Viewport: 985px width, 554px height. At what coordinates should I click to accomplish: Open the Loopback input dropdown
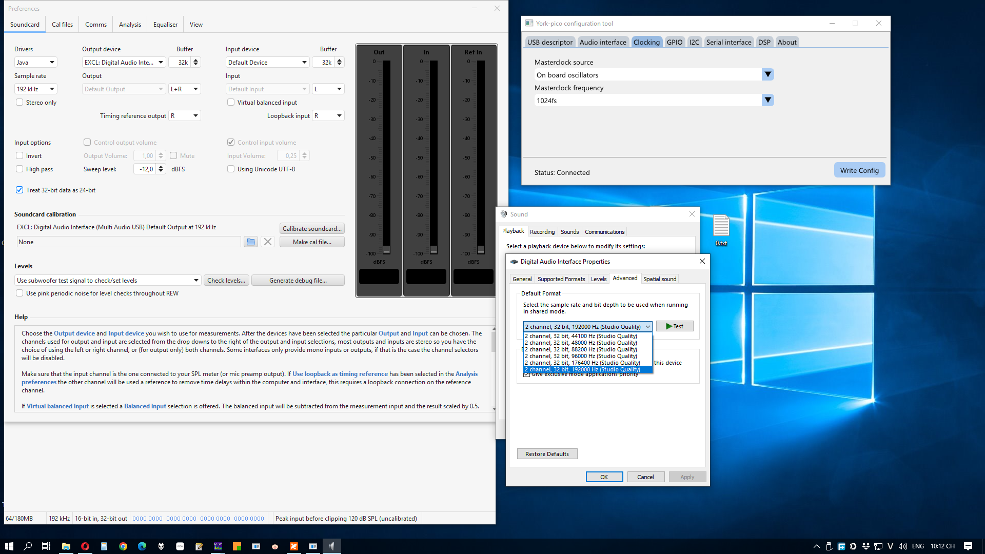(x=328, y=116)
